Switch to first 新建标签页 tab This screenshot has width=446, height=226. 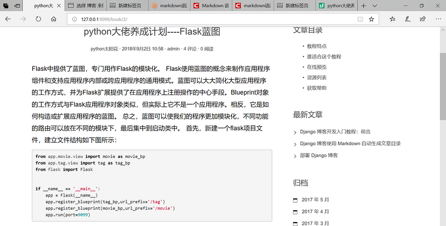pyautogui.click(x=128, y=6)
